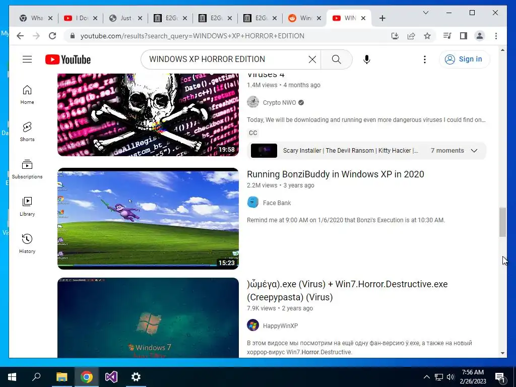
Task: Bookmark this page with star
Action: tap(427, 36)
